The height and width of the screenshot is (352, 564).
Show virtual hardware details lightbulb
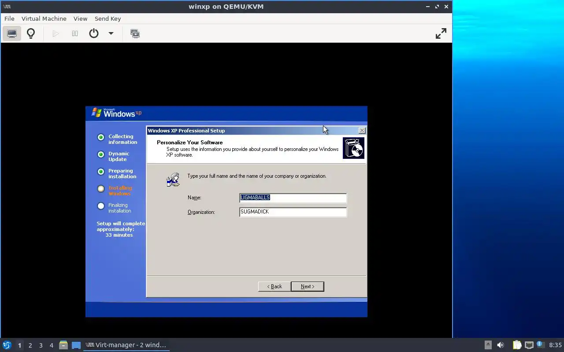(x=31, y=33)
